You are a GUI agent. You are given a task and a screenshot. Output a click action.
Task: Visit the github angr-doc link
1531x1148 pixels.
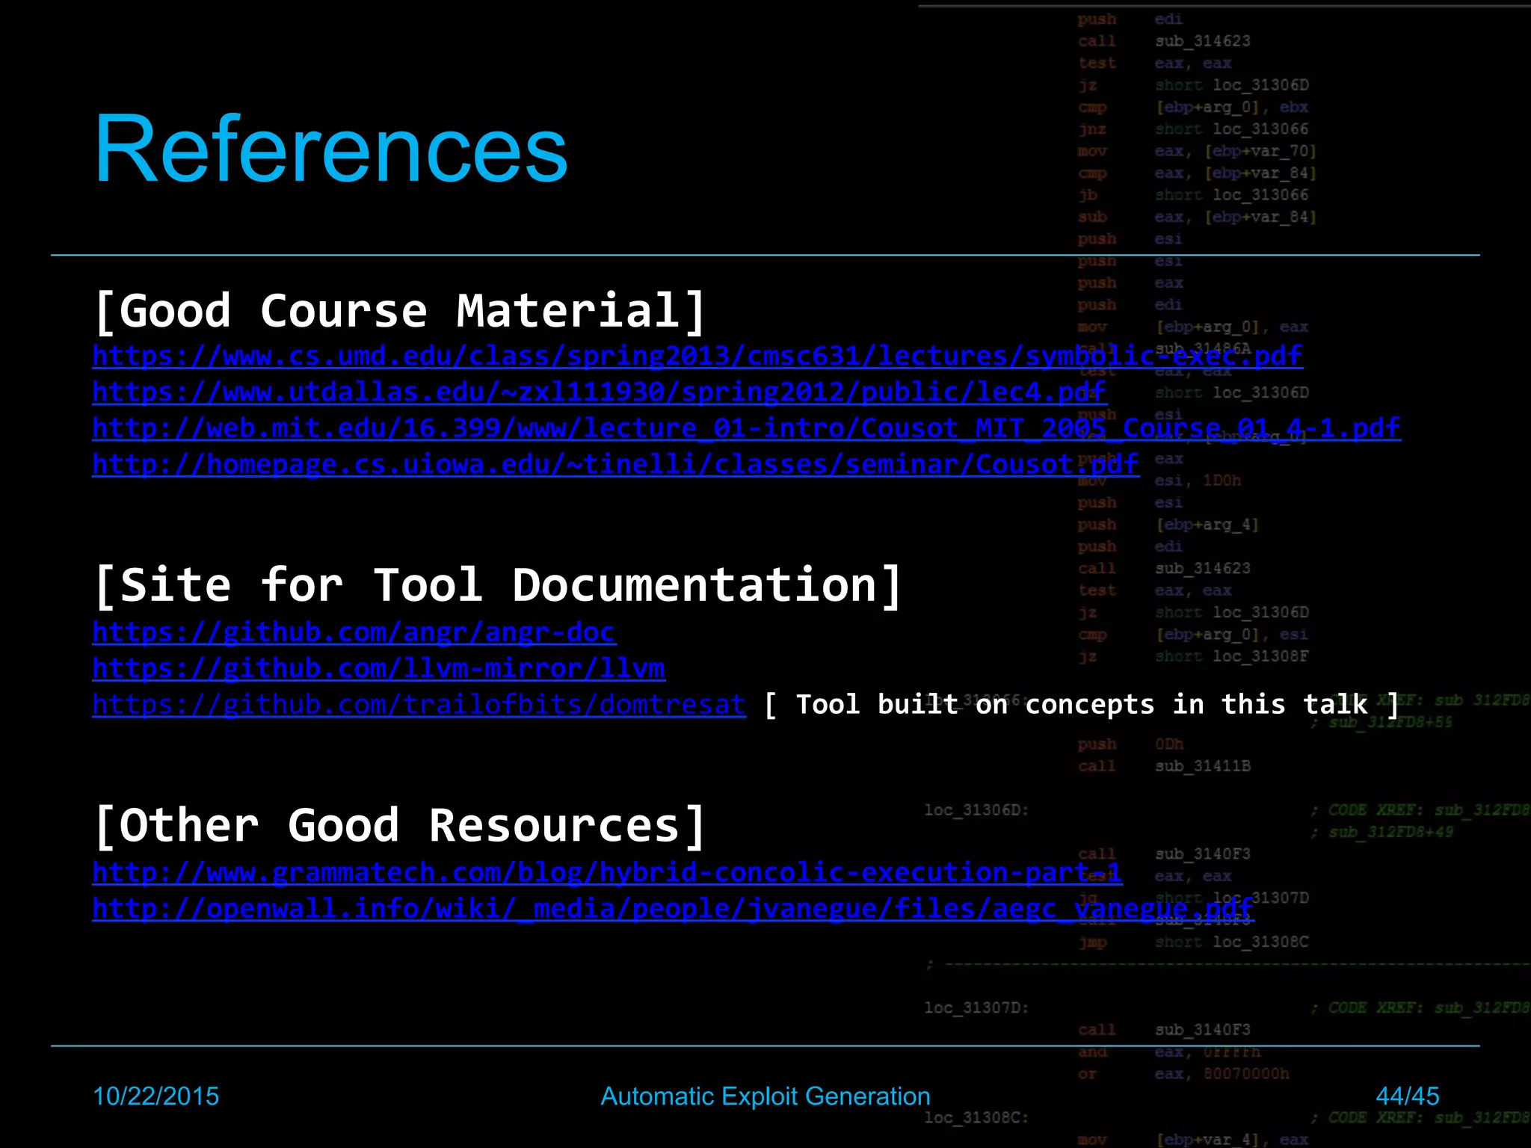(x=354, y=632)
